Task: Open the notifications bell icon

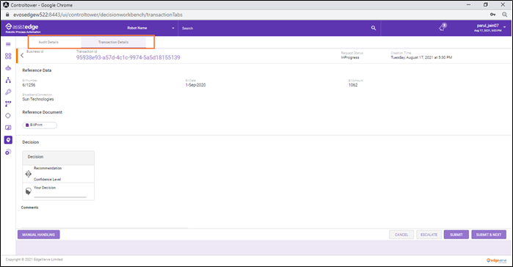Action: click(443, 27)
